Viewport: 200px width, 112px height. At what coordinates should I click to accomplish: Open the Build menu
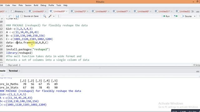[36, 5]
